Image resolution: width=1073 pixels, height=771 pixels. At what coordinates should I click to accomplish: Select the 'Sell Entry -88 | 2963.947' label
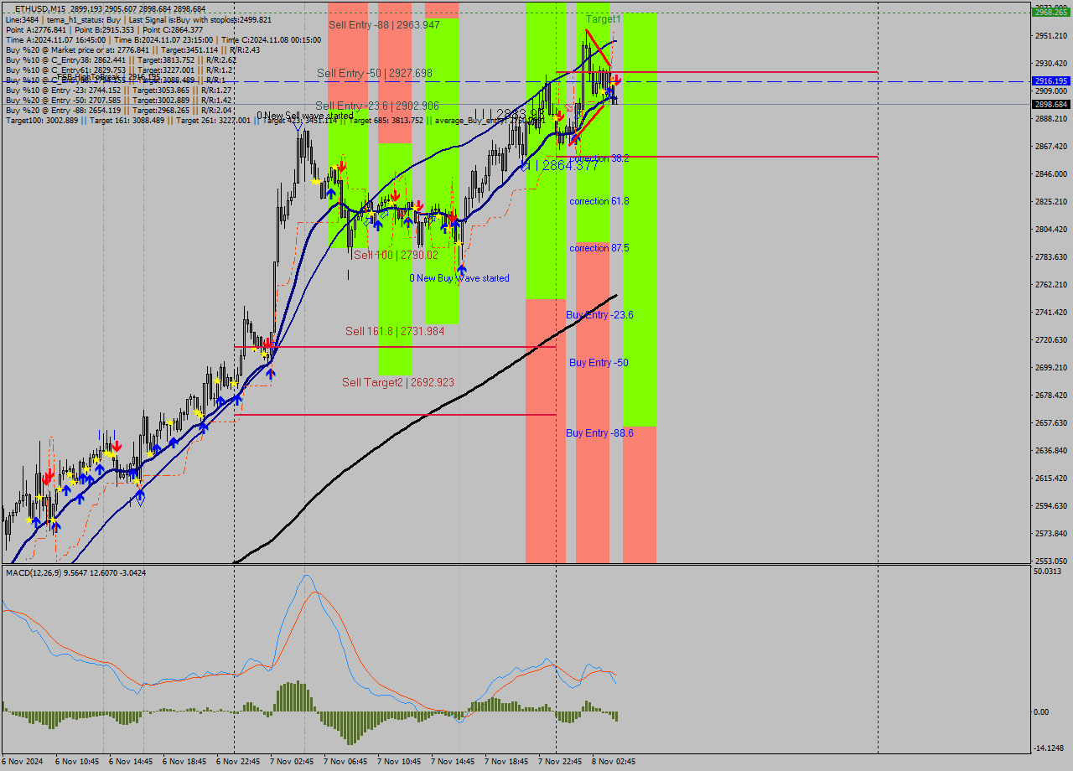(x=384, y=25)
